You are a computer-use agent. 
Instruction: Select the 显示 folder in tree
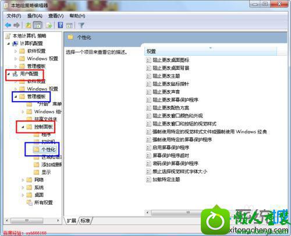click(x=46, y=172)
